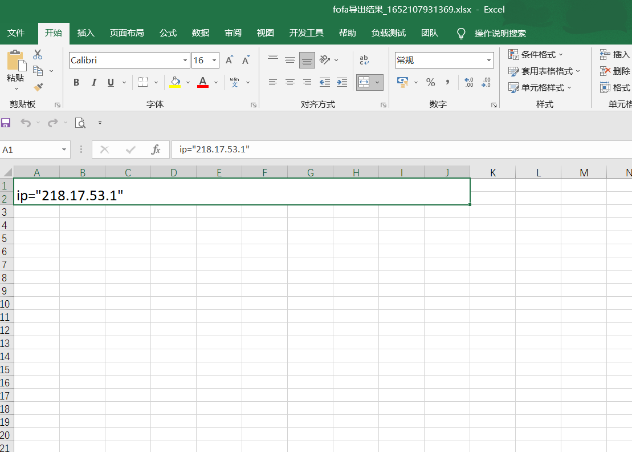Click the select-all corner triangle

point(7,173)
